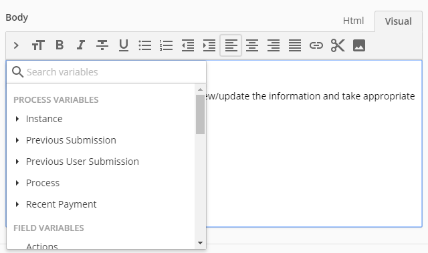The image size is (428, 253).
Task: Open the font size tool
Action: tap(38, 45)
